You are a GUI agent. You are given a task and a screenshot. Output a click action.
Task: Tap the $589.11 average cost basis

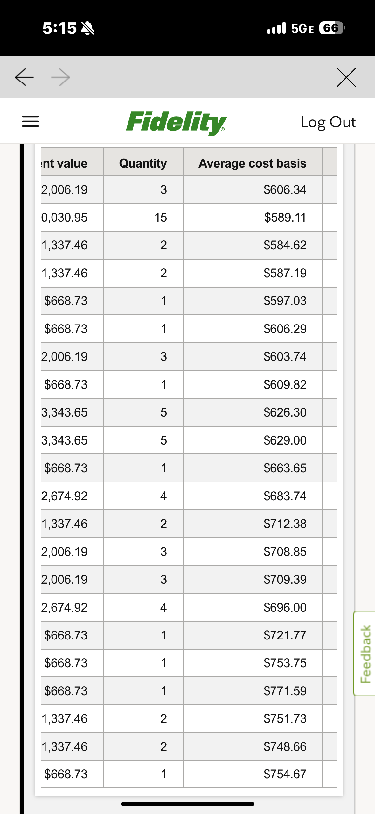[x=285, y=218]
